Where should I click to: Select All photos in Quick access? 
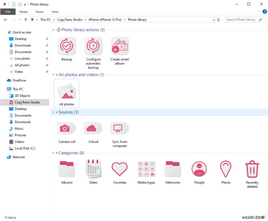click(x=22, y=65)
